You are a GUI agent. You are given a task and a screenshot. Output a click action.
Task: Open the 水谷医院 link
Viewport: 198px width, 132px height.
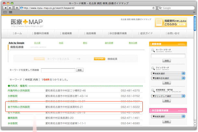click(x=12, y=123)
